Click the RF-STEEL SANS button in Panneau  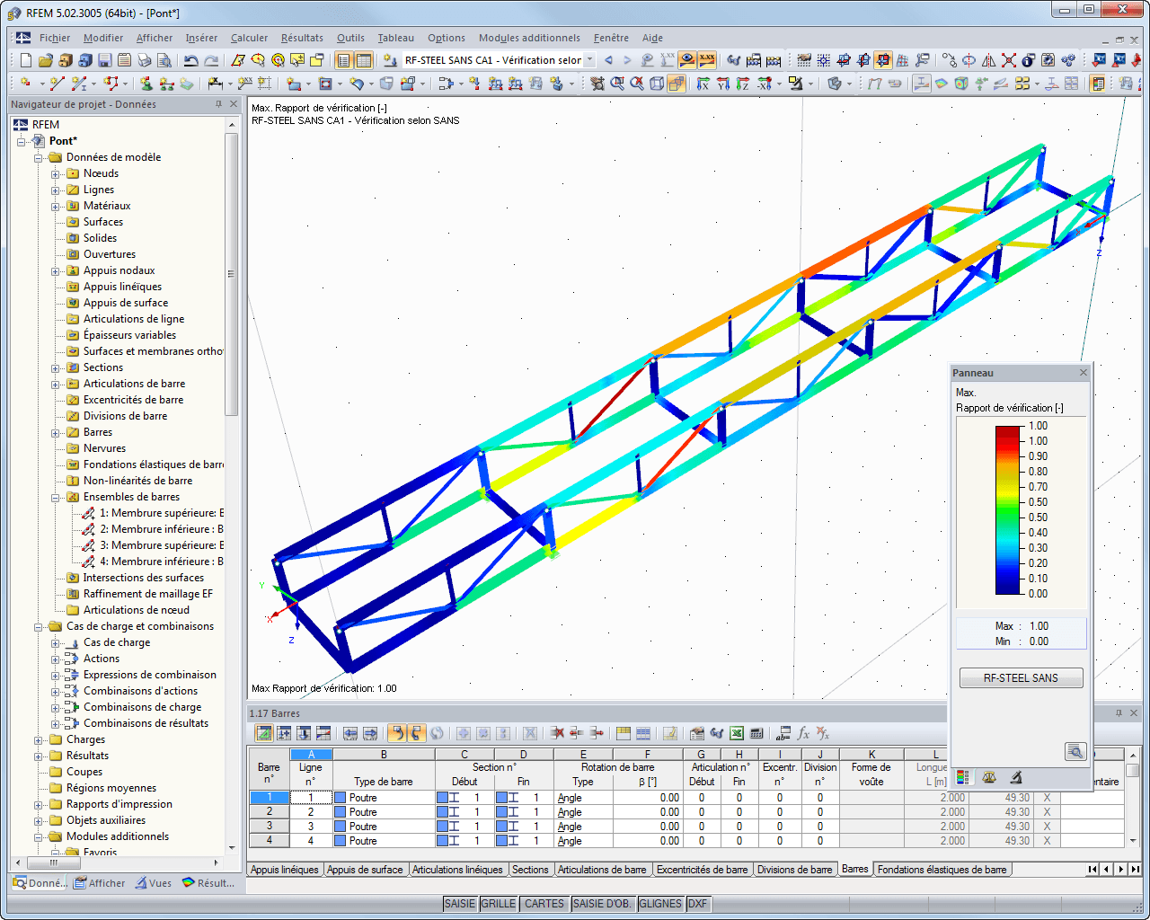pos(1021,678)
